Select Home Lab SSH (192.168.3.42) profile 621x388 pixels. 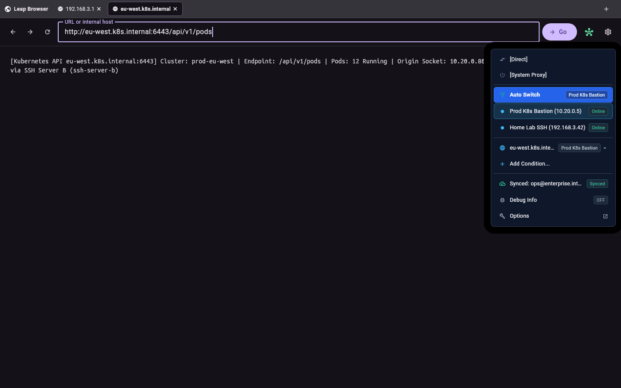553,128
